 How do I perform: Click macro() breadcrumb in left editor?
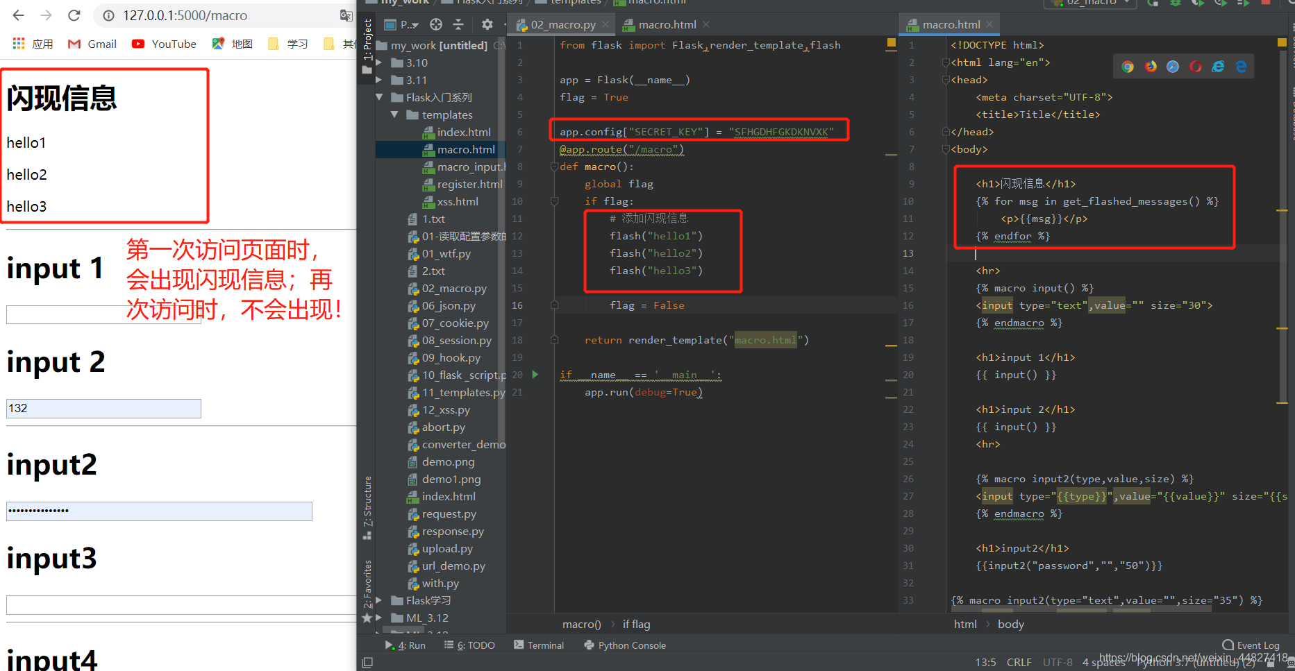tap(581, 624)
